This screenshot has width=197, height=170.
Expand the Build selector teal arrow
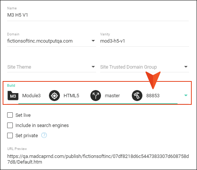click(x=186, y=95)
